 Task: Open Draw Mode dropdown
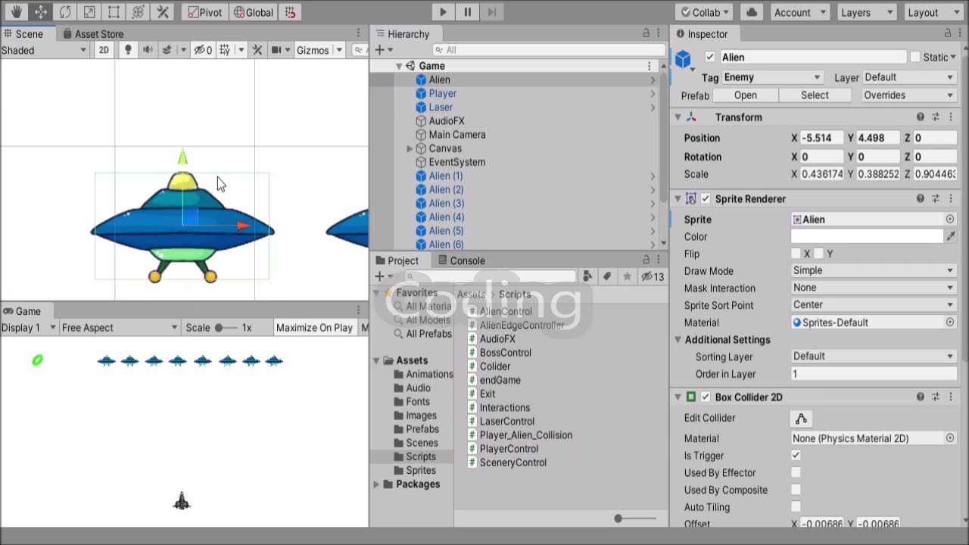[x=874, y=270]
